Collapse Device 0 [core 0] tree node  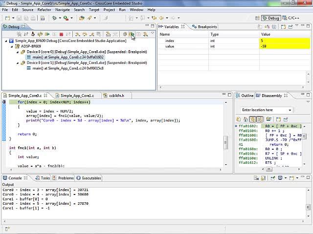tap(18, 52)
